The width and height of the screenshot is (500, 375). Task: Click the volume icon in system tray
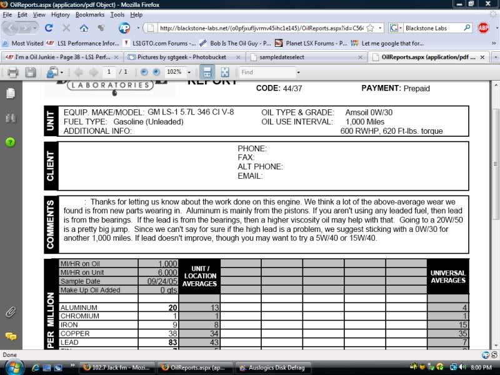(462, 367)
